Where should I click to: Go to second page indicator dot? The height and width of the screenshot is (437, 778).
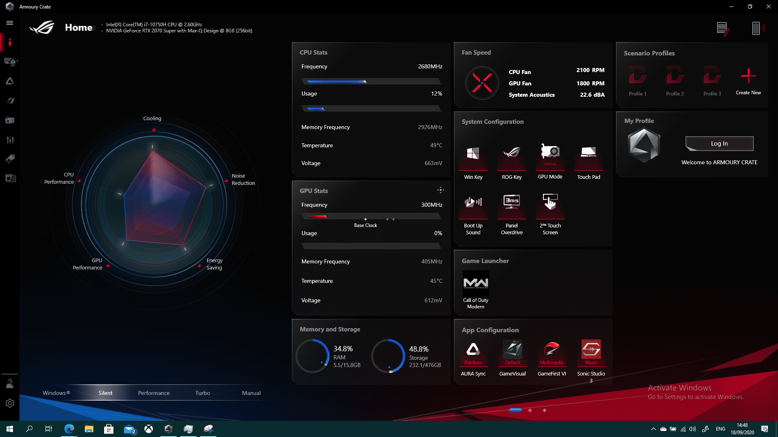530,410
